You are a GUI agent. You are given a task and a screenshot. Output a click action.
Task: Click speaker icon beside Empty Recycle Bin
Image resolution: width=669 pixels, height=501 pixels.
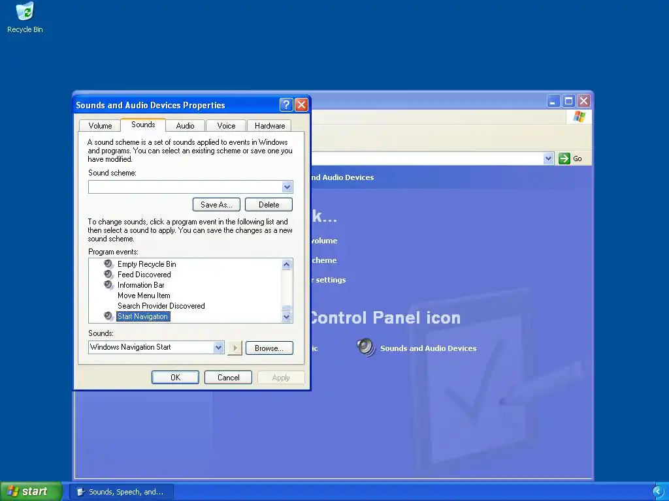(x=109, y=264)
